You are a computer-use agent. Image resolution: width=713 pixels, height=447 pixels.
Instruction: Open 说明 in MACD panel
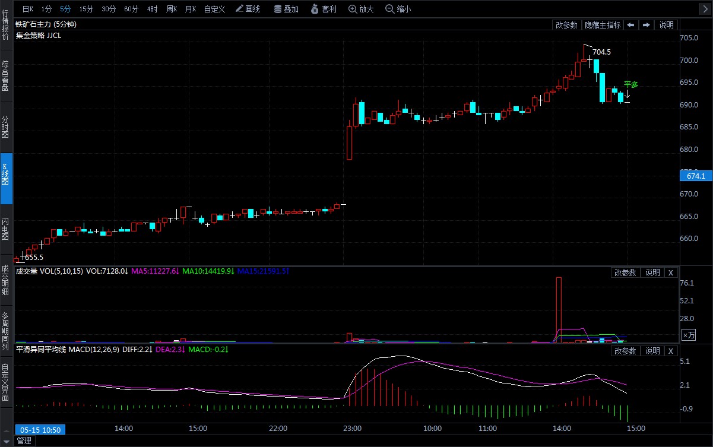click(652, 351)
